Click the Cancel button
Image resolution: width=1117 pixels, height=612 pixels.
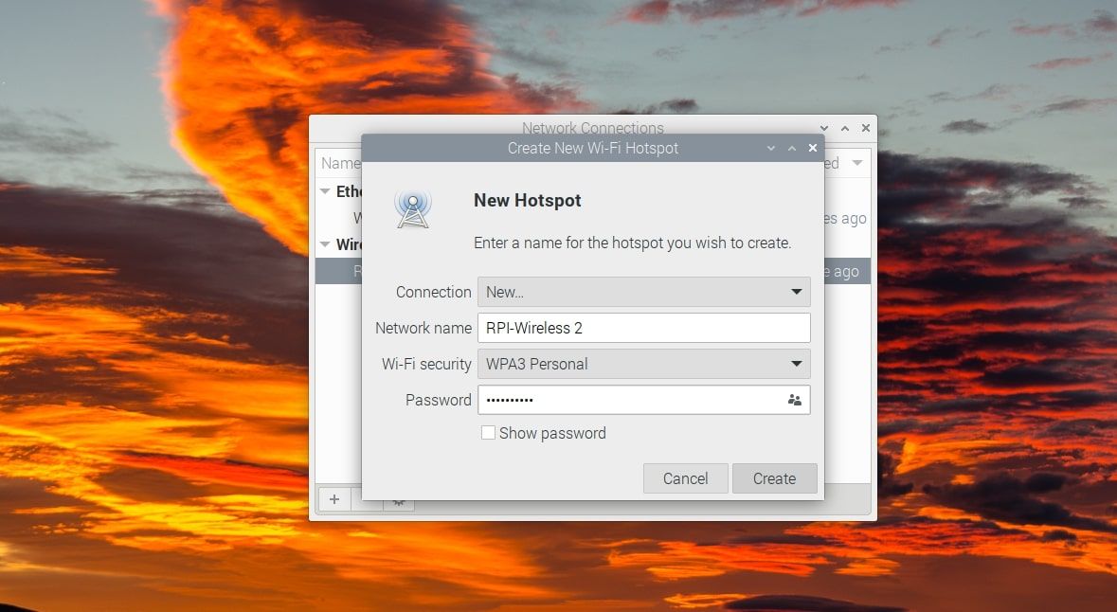685,478
